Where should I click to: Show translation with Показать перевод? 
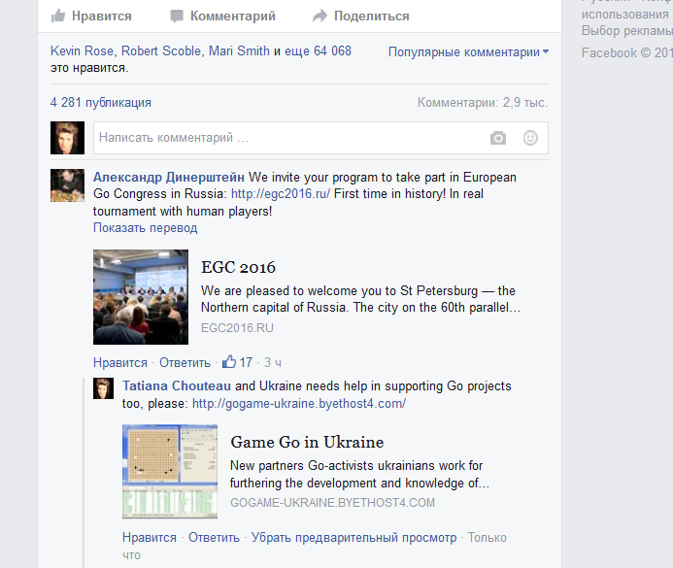[x=145, y=228]
